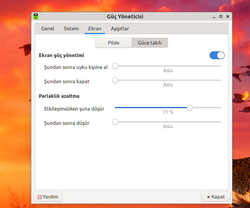Open the Sistem tab
Viewport: 250px width, 208px height.
(71, 29)
